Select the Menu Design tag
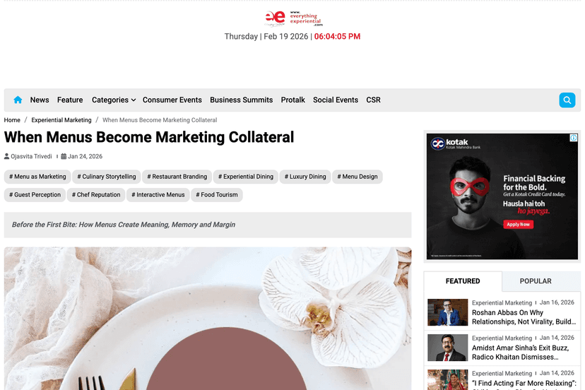The width and height of the screenshot is (585, 390). pos(357,177)
